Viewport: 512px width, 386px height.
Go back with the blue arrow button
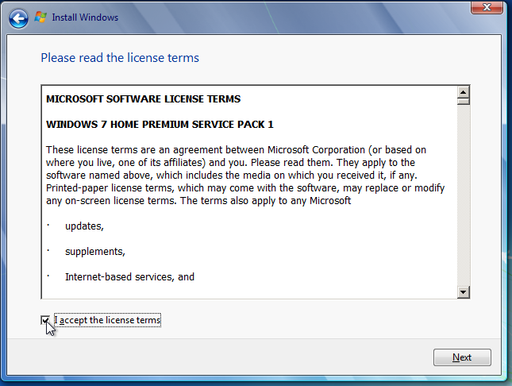coord(18,18)
